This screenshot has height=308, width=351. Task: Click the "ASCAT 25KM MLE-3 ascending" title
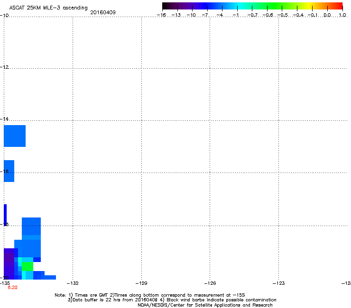point(48,8)
